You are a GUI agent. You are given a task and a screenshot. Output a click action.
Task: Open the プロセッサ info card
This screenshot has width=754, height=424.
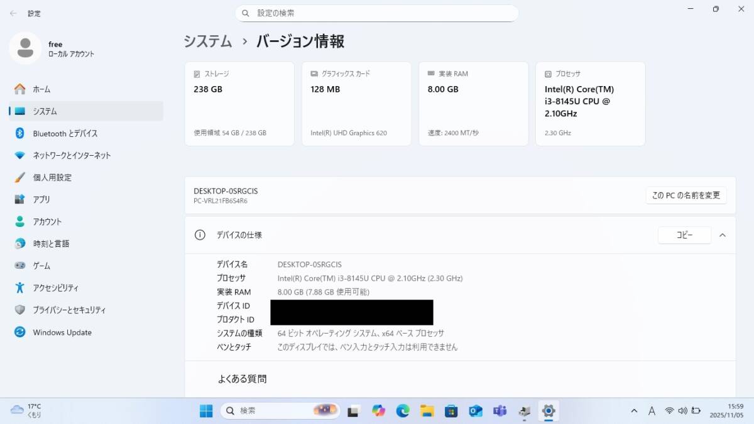[x=590, y=104]
